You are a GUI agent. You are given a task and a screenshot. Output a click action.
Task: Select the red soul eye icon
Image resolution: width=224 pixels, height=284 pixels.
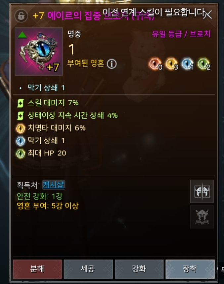(155, 64)
